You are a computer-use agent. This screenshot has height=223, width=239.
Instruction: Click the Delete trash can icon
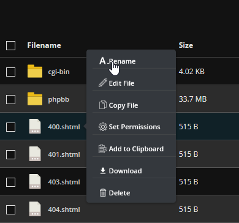click(103, 193)
